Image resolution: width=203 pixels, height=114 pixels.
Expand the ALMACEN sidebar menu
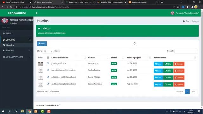[16, 50]
